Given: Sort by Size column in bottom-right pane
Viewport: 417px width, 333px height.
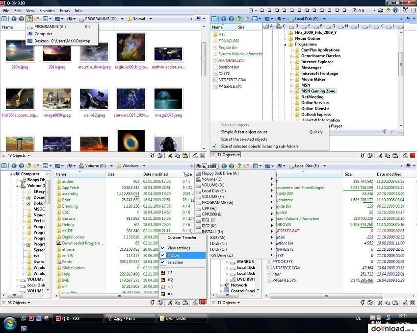Looking at the screenshot, I should (348, 174).
